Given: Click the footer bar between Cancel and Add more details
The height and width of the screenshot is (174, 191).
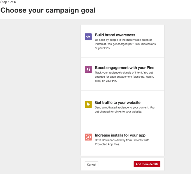Looking at the screenshot, I should [116, 164].
